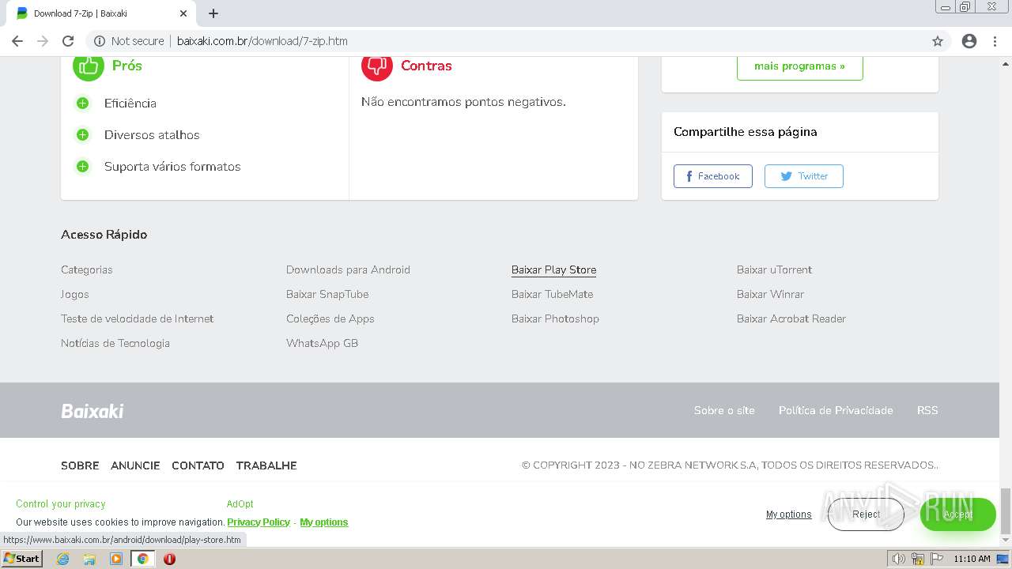The width and height of the screenshot is (1012, 569).
Task: Open the Baixar TubeMate link
Action: click(552, 294)
